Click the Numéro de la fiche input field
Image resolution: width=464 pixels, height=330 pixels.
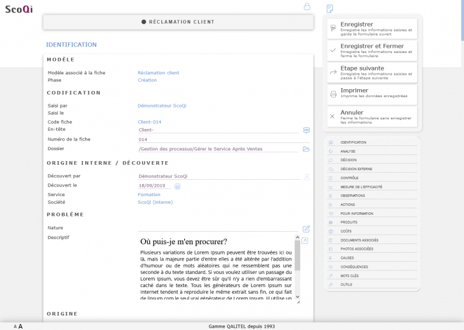click(217, 139)
